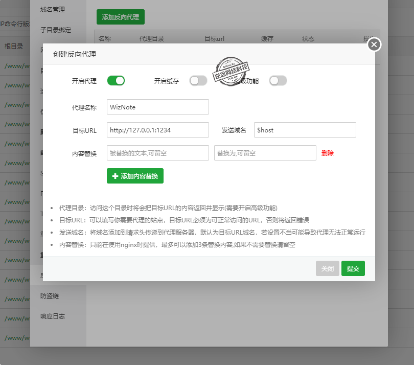Focus the 被替换的文本 input field
Screen dimensions: 414x365
(x=158, y=153)
